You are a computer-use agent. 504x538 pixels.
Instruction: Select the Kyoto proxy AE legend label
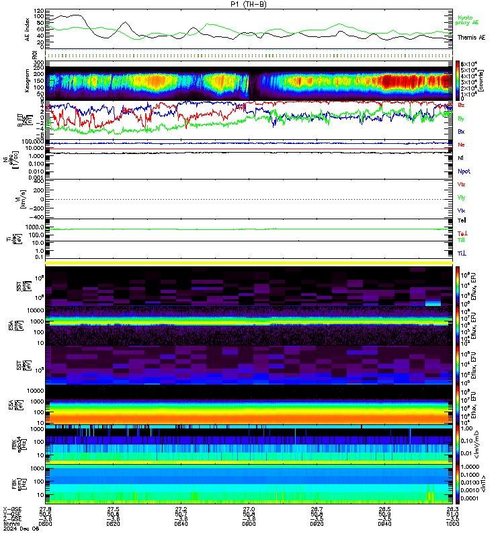point(466,20)
